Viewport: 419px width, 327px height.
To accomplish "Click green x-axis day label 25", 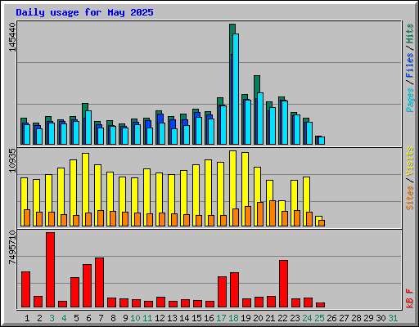I will 319,318.
